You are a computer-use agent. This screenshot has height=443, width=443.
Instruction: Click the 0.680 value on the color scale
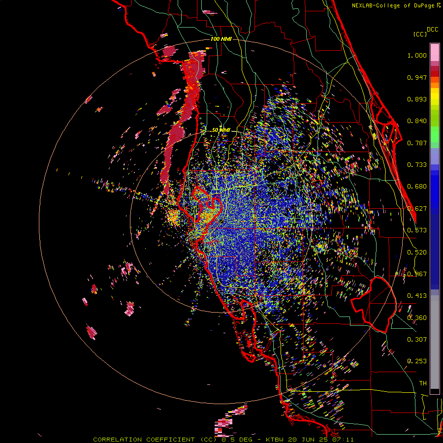coord(417,187)
